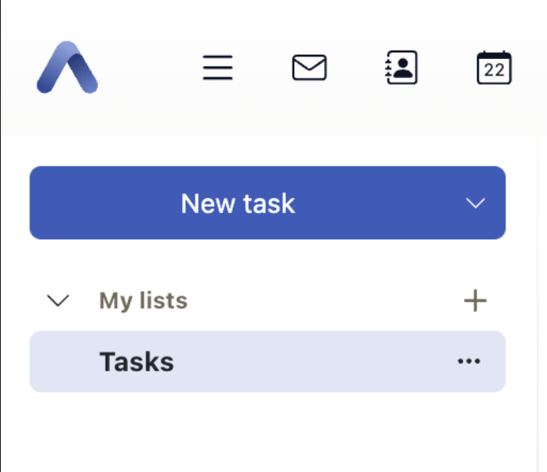The width and height of the screenshot is (547, 472).
Task: Click the "New task" text label
Action: point(238,204)
